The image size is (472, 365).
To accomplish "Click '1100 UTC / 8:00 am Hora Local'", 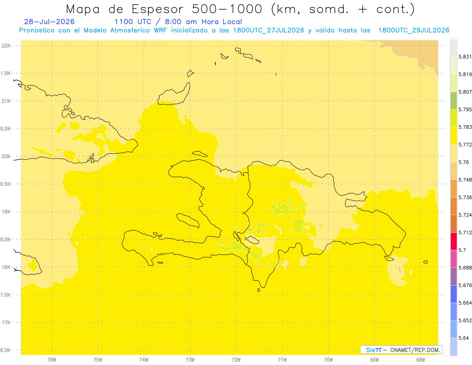I will 178,22.
